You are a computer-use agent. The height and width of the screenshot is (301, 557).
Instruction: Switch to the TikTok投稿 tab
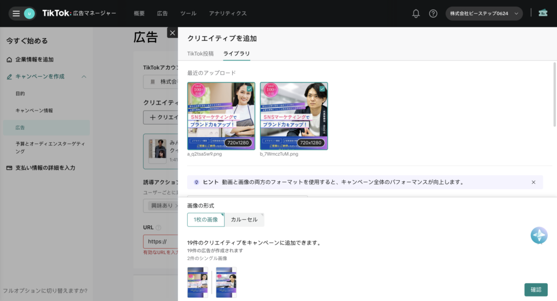point(200,54)
